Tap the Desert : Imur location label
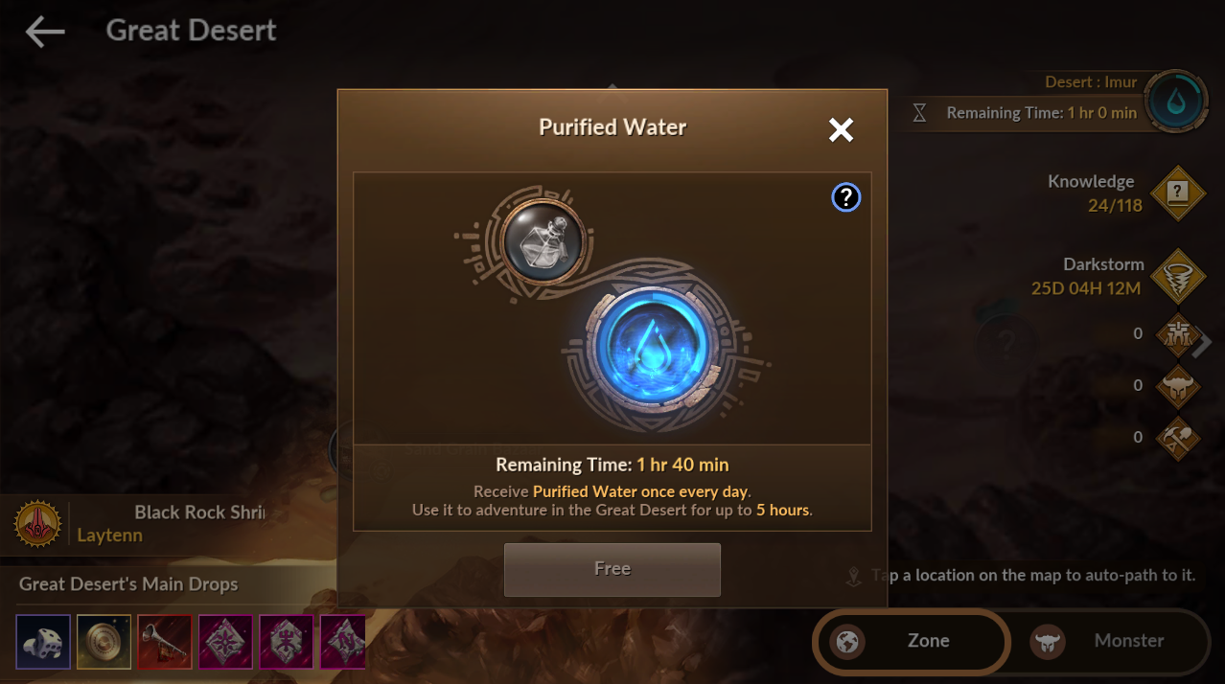The width and height of the screenshot is (1225, 684). pos(1091,82)
